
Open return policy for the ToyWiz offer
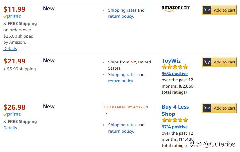pyautogui.click(x=121, y=81)
